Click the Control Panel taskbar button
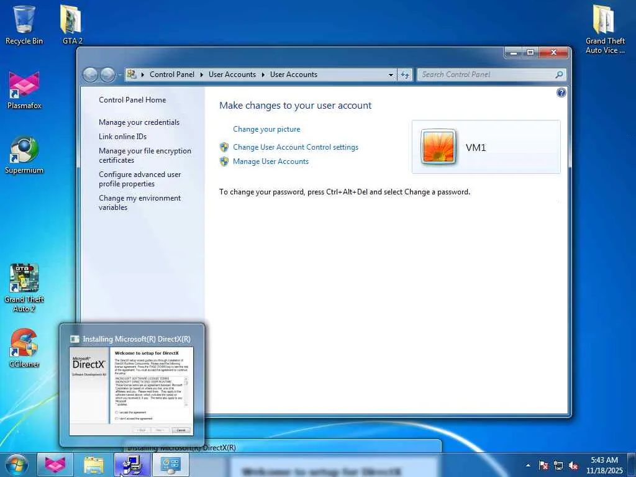Viewport: 636px width, 477px height. (x=171, y=465)
